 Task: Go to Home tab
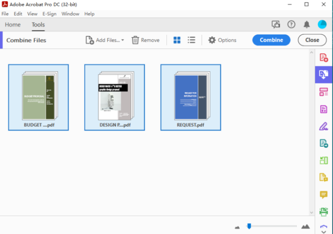(x=13, y=24)
